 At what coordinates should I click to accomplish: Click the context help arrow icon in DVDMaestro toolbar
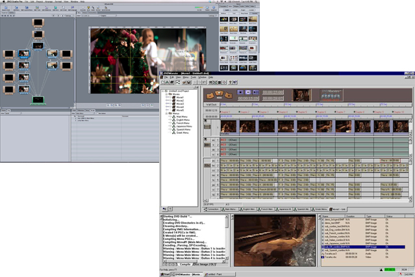235,82
